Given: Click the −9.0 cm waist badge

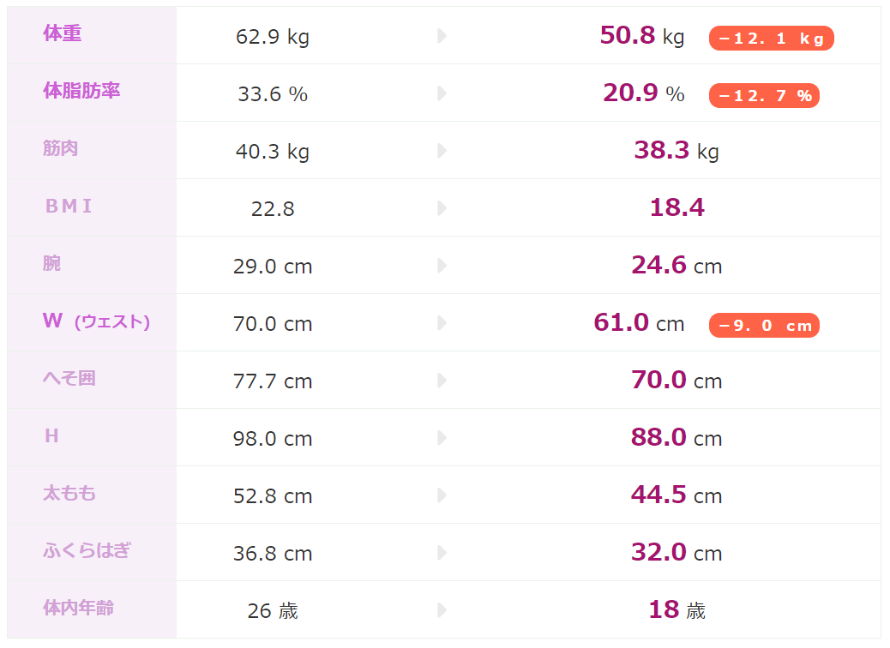Looking at the screenshot, I should (x=764, y=326).
